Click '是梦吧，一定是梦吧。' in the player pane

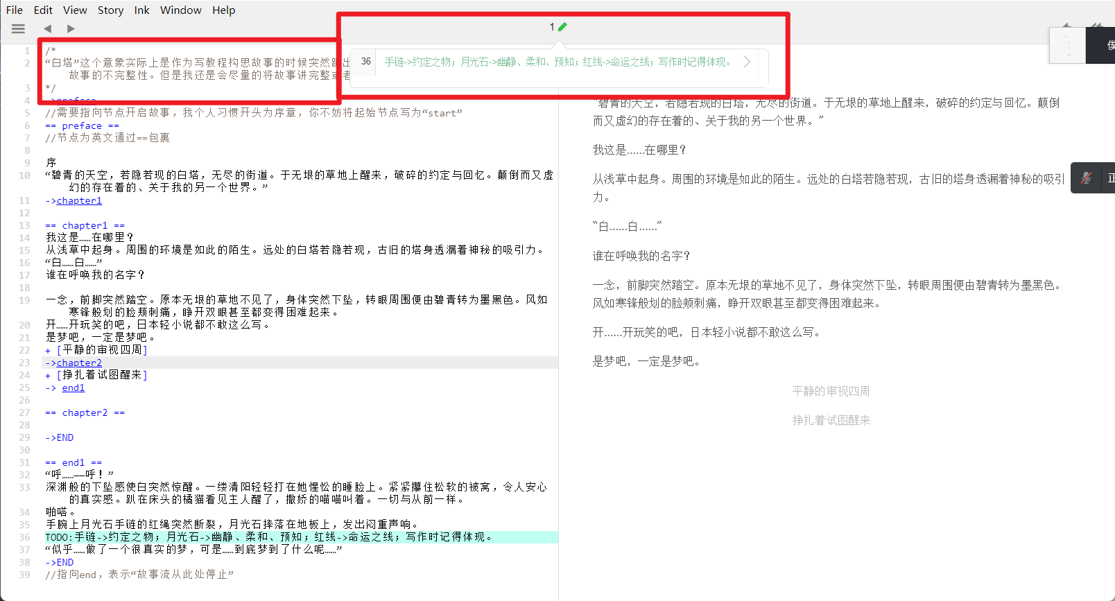tap(647, 361)
